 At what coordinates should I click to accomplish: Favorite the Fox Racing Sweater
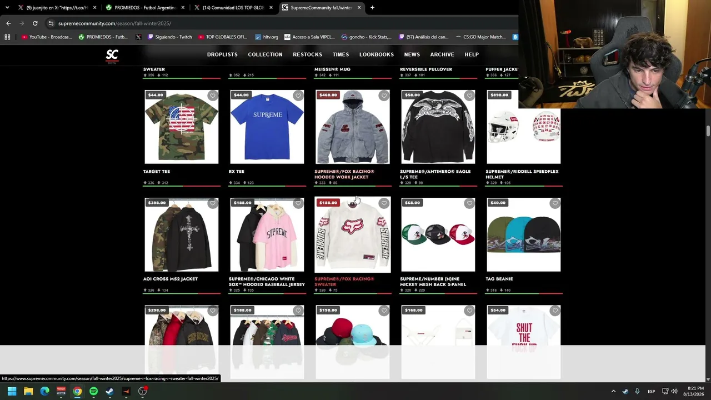pos(384,203)
